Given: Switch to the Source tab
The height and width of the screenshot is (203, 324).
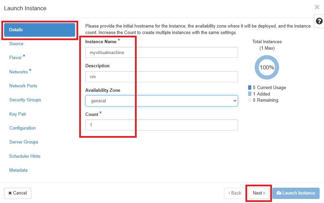Looking at the screenshot, I should 16,44.
